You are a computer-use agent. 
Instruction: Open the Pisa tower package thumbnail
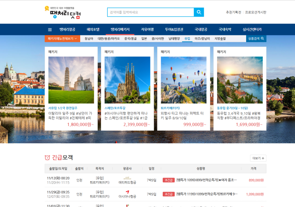tap(71, 80)
